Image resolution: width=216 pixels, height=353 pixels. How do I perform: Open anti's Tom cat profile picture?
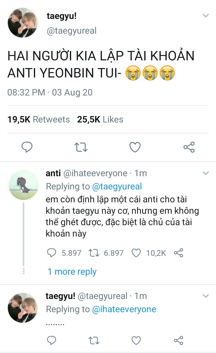(x=23, y=184)
